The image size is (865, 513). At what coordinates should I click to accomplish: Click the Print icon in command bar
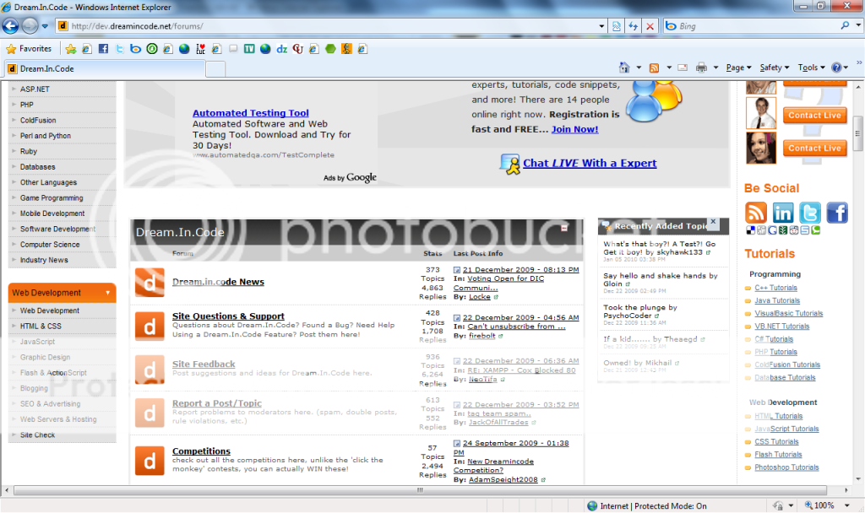701,67
